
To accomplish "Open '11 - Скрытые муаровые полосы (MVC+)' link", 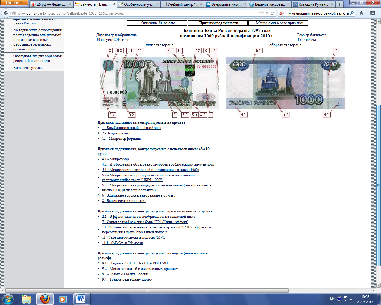I will (x=135, y=237).
